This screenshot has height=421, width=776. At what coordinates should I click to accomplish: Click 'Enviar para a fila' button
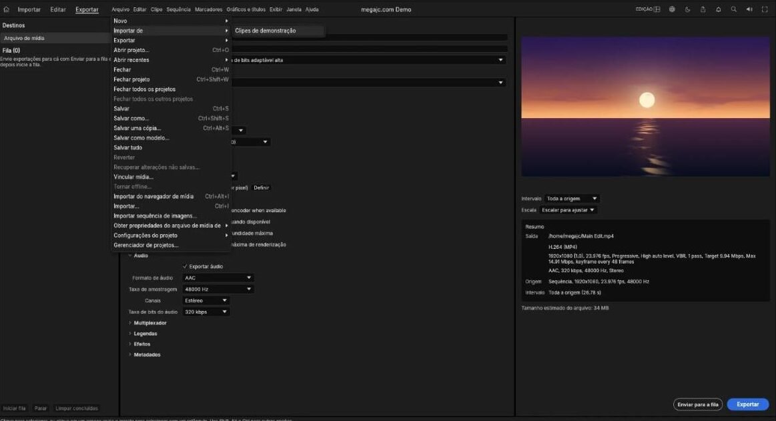tap(698, 405)
